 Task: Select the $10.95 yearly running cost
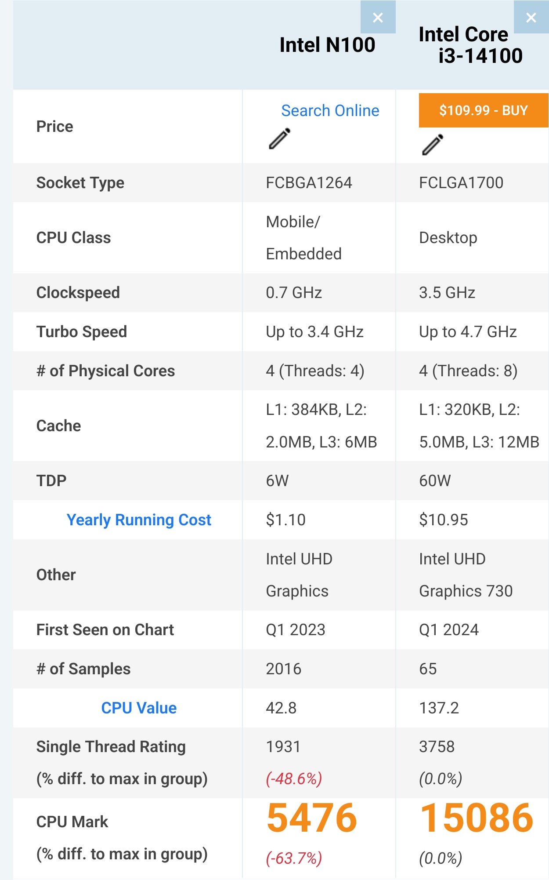click(444, 520)
